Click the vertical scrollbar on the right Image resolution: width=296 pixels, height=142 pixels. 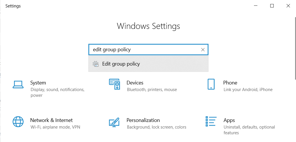pyautogui.click(x=295, y=48)
